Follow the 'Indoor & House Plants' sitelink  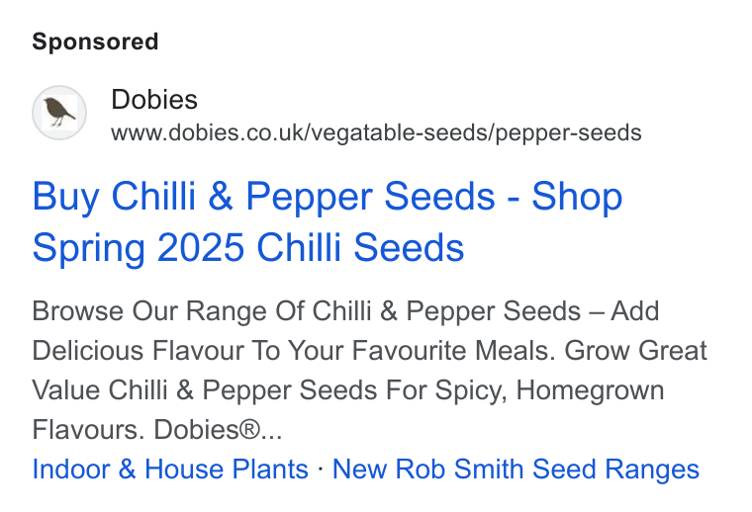(x=170, y=469)
